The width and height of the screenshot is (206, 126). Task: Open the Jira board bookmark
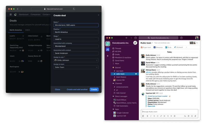(x=178, y=47)
